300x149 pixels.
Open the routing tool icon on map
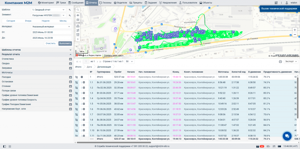tap(78, 30)
